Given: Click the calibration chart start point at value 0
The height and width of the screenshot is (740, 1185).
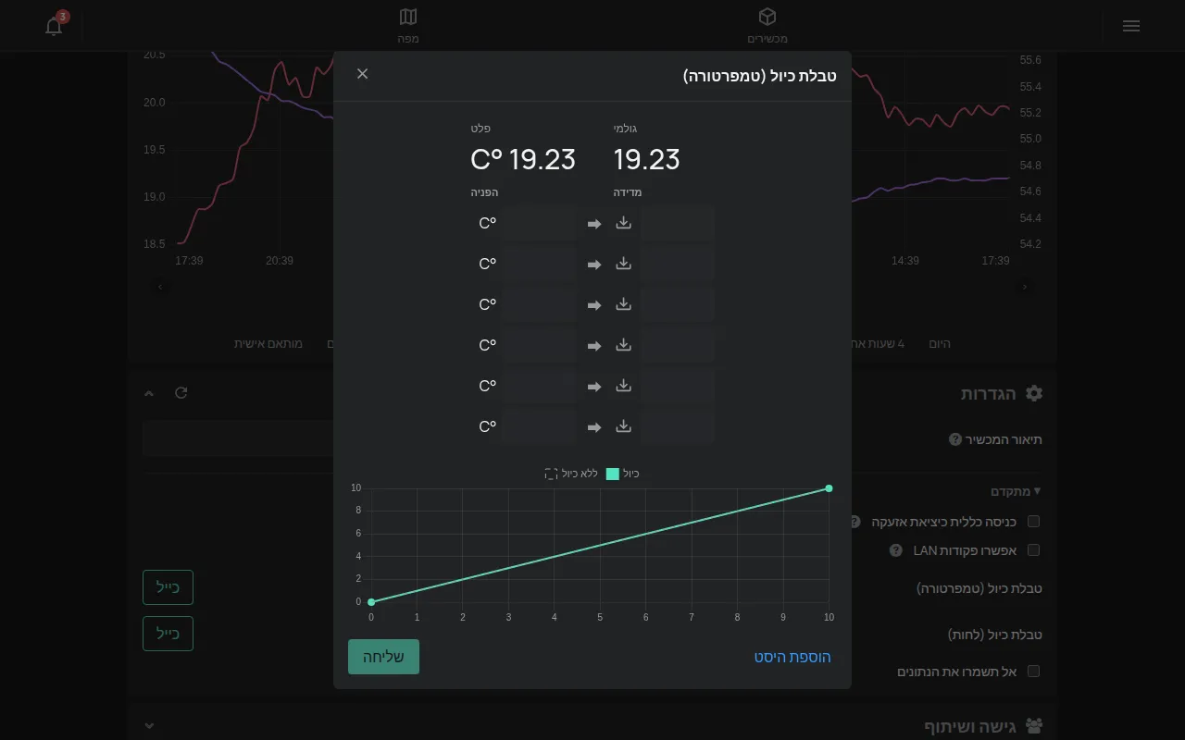Looking at the screenshot, I should click(371, 602).
